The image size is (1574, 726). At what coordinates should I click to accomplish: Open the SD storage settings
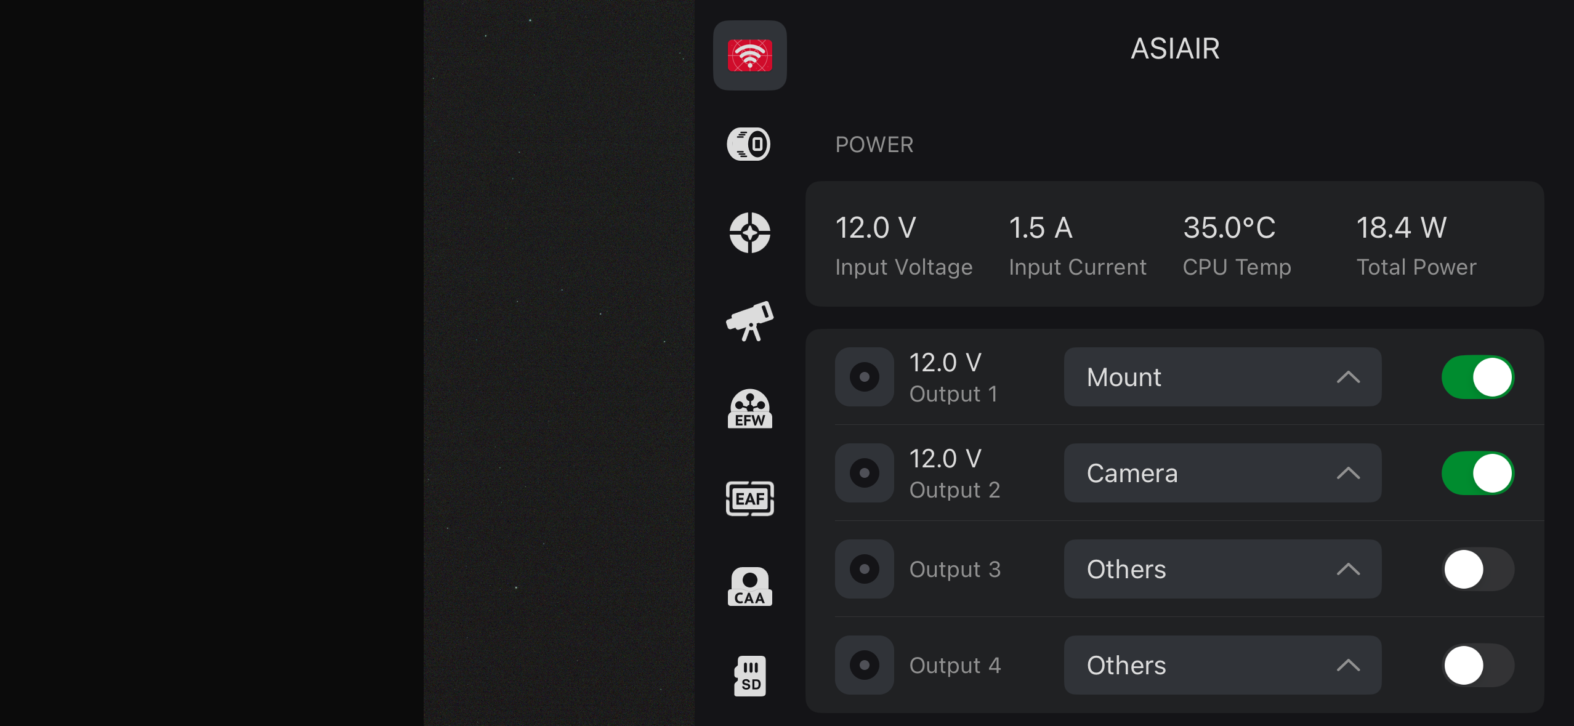749,676
